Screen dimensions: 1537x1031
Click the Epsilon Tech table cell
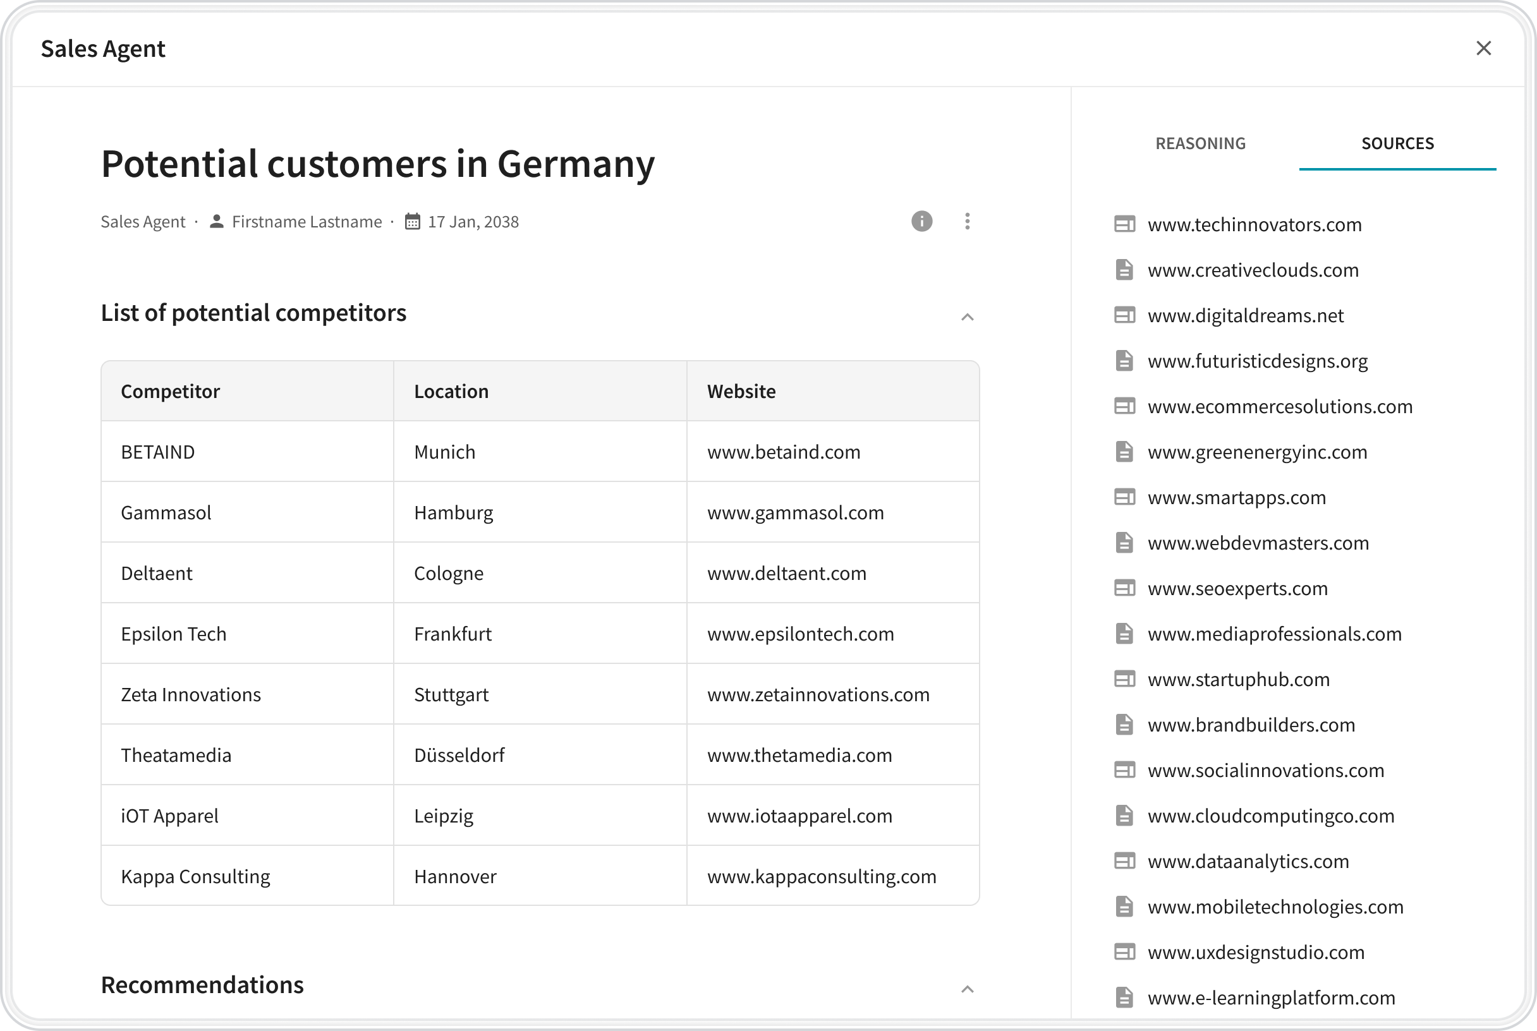point(174,634)
